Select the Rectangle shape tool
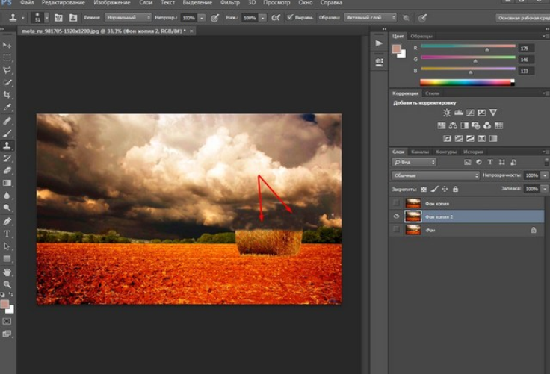The image size is (550, 374). (x=7, y=259)
